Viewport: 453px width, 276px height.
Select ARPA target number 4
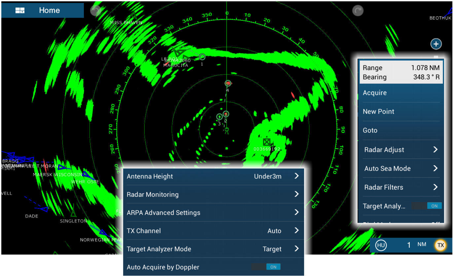tap(228, 83)
